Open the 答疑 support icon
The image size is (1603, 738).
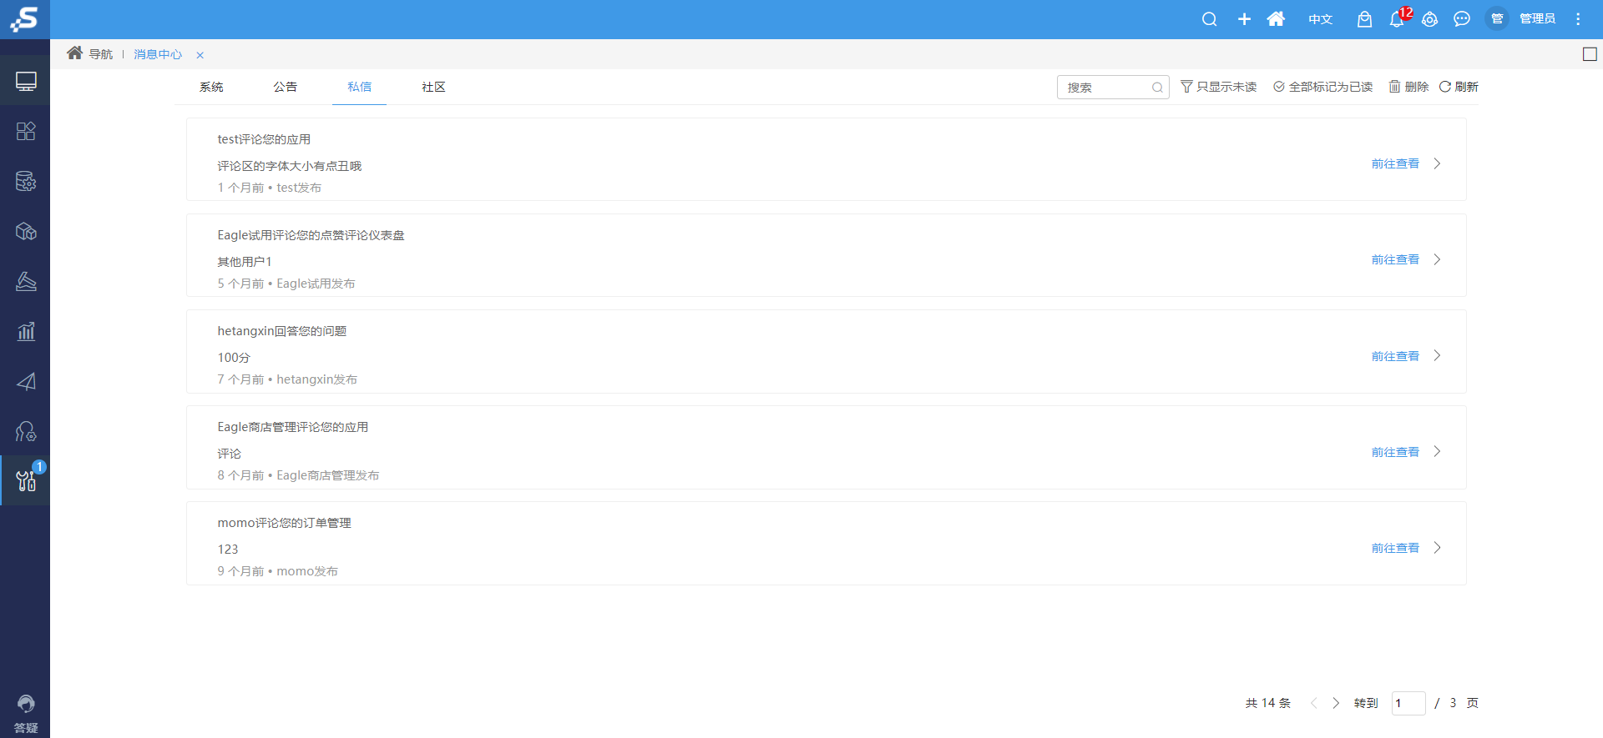coord(26,714)
